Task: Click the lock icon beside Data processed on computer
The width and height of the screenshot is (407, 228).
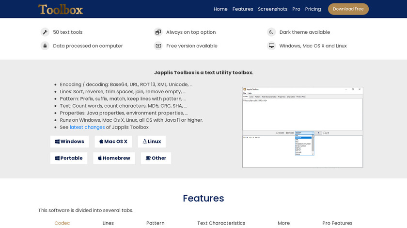Action: click(x=45, y=46)
